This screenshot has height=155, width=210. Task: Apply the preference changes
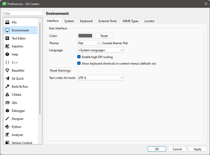(197, 149)
